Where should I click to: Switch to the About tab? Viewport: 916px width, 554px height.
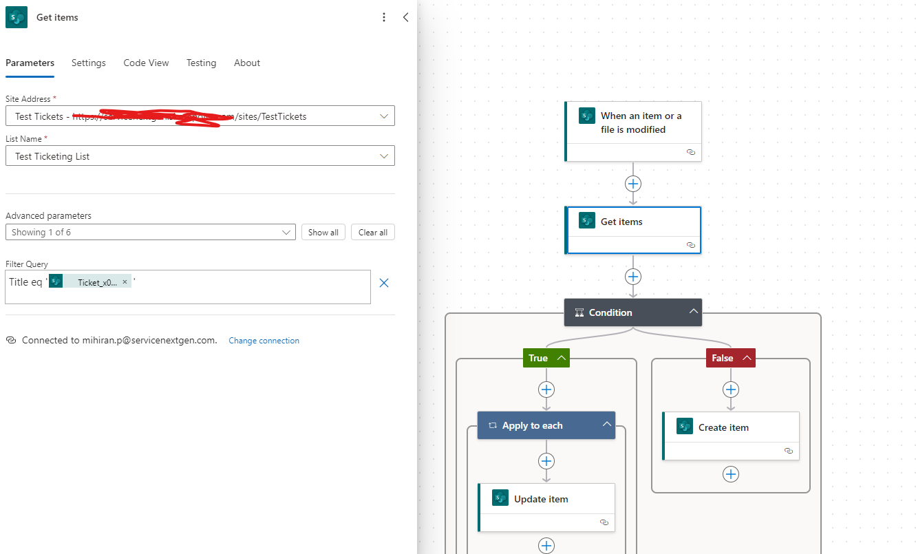(x=247, y=63)
